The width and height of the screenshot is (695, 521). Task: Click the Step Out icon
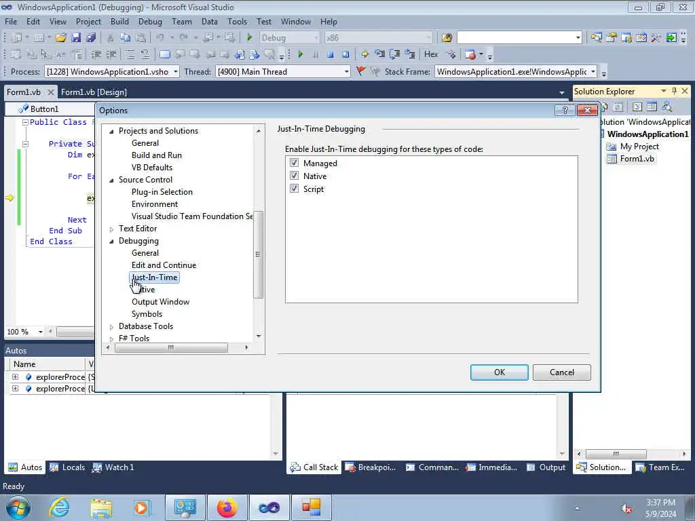pyautogui.click(x=409, y=54)
